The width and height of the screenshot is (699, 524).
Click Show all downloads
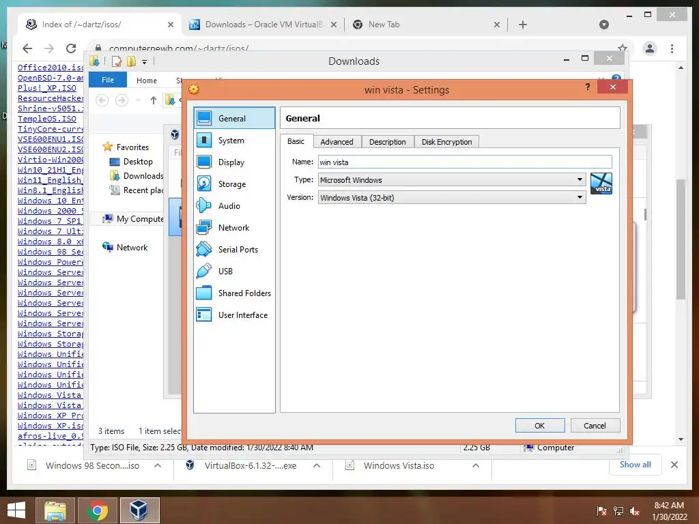click(635, 465)
